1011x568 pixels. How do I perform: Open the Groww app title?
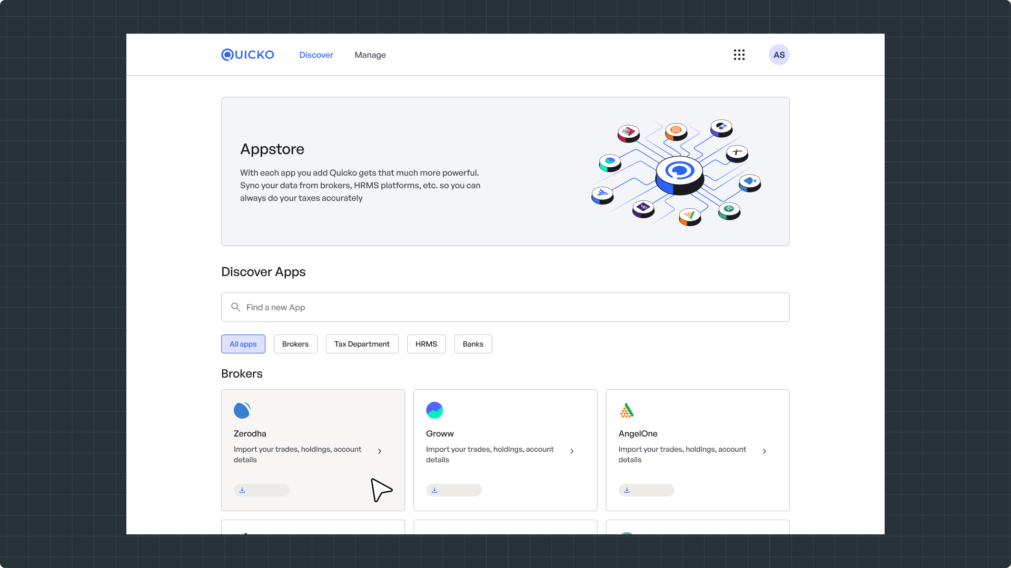click(x=440, y=433)
